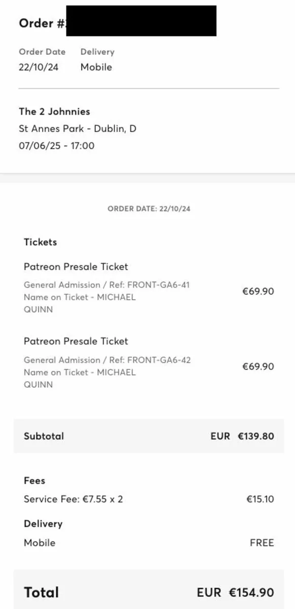Click the Tickets section heading
Viewport: 295px width, 609px height.
[x=41, y=242]
